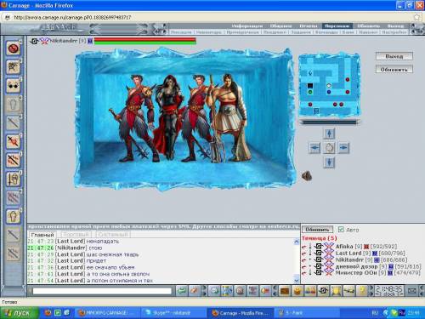
Task: Click the green send message arrow
Action: click(x=182, y=291)
